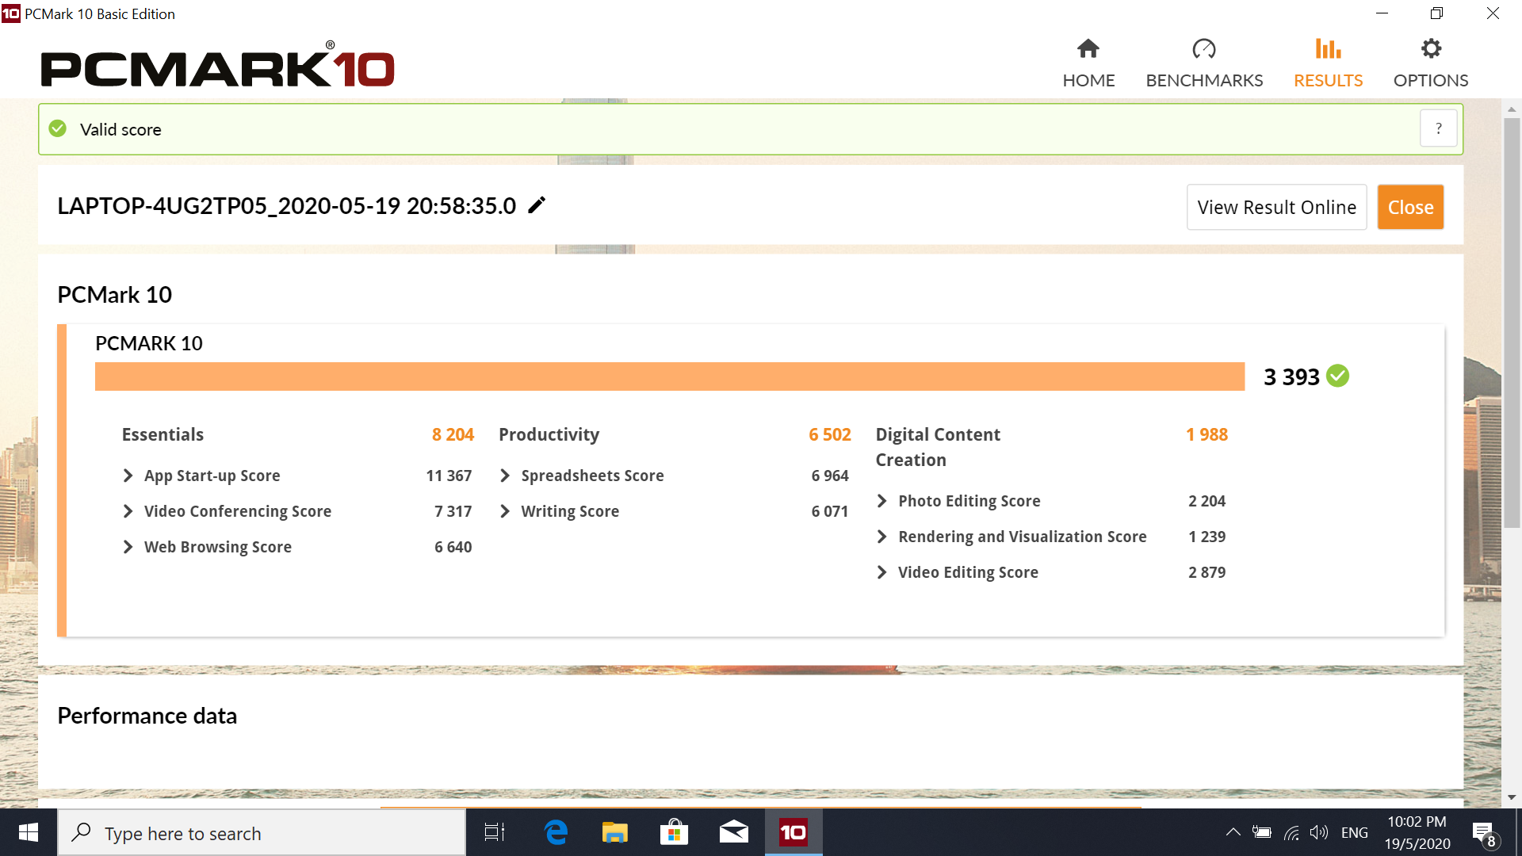Expand Rendering and Visualization Score details
The width and height of the screenshot is (1522, 856).
(881, 537)
